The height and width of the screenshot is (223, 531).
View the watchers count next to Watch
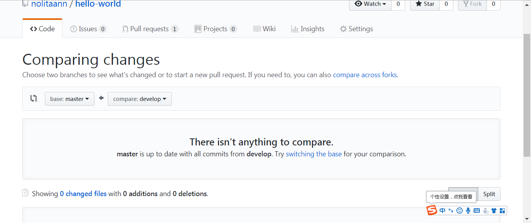pos(398,4)
